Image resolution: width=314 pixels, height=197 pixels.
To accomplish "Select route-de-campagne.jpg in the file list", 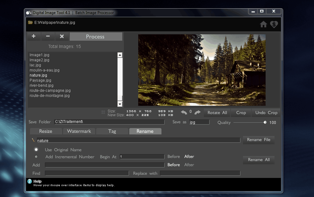I will coord(50,91).
